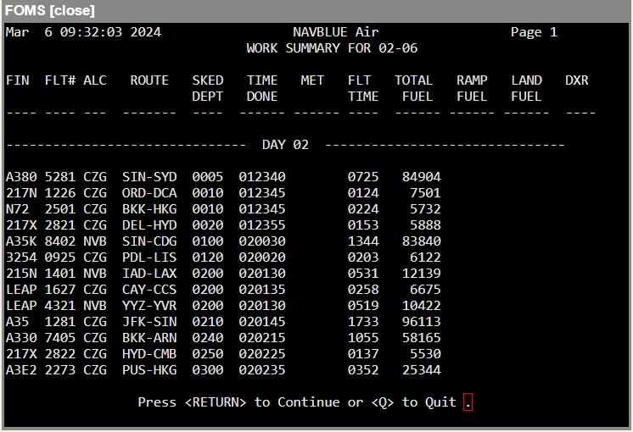Viewport: 633px width, 432px height.
Task: Click flight number 2821
Action: pyautogui.click(x=59, y=225)
